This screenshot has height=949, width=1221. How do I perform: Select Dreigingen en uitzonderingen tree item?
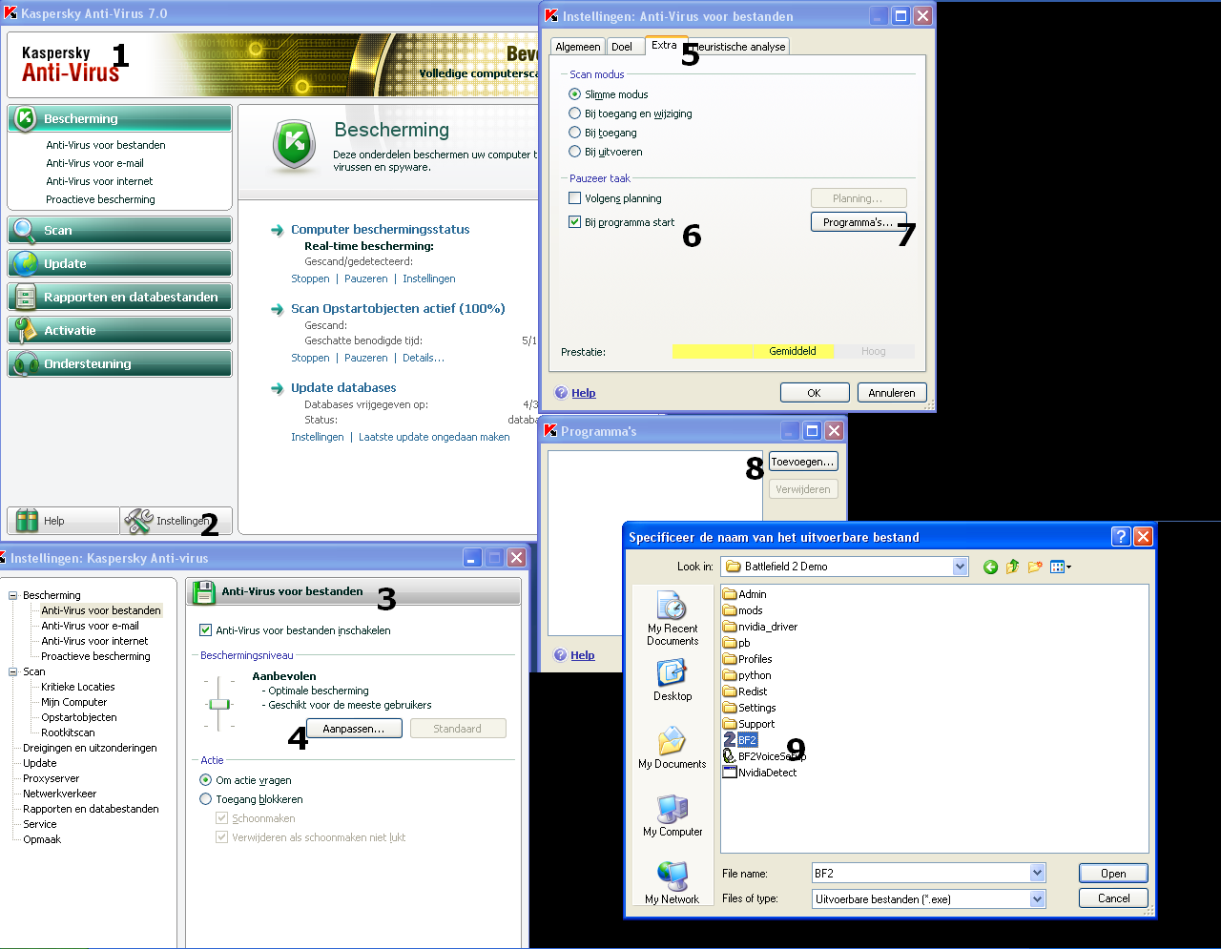[90, 748]
